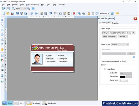This screenshot has height=106, width=139.
Task: Open the Border Style Solid dropdown
Action: click(126, 73)
